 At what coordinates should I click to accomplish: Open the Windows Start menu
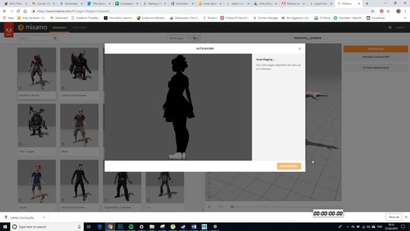[x=5, y=227]
